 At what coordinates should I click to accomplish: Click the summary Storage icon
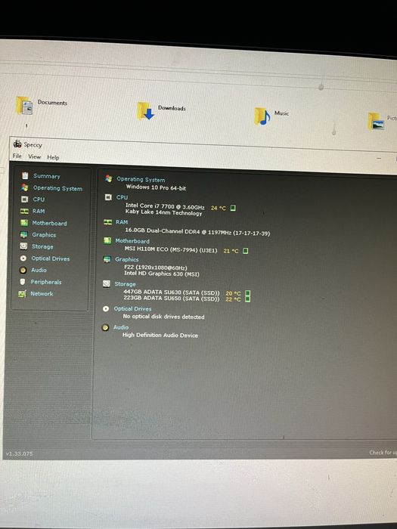(107, 283)
